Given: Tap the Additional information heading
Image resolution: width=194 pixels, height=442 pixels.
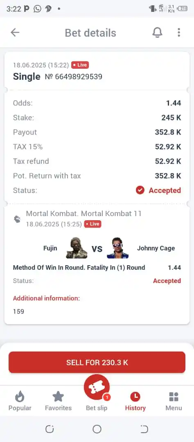Looking at the screenshot, I should point(47,298).
